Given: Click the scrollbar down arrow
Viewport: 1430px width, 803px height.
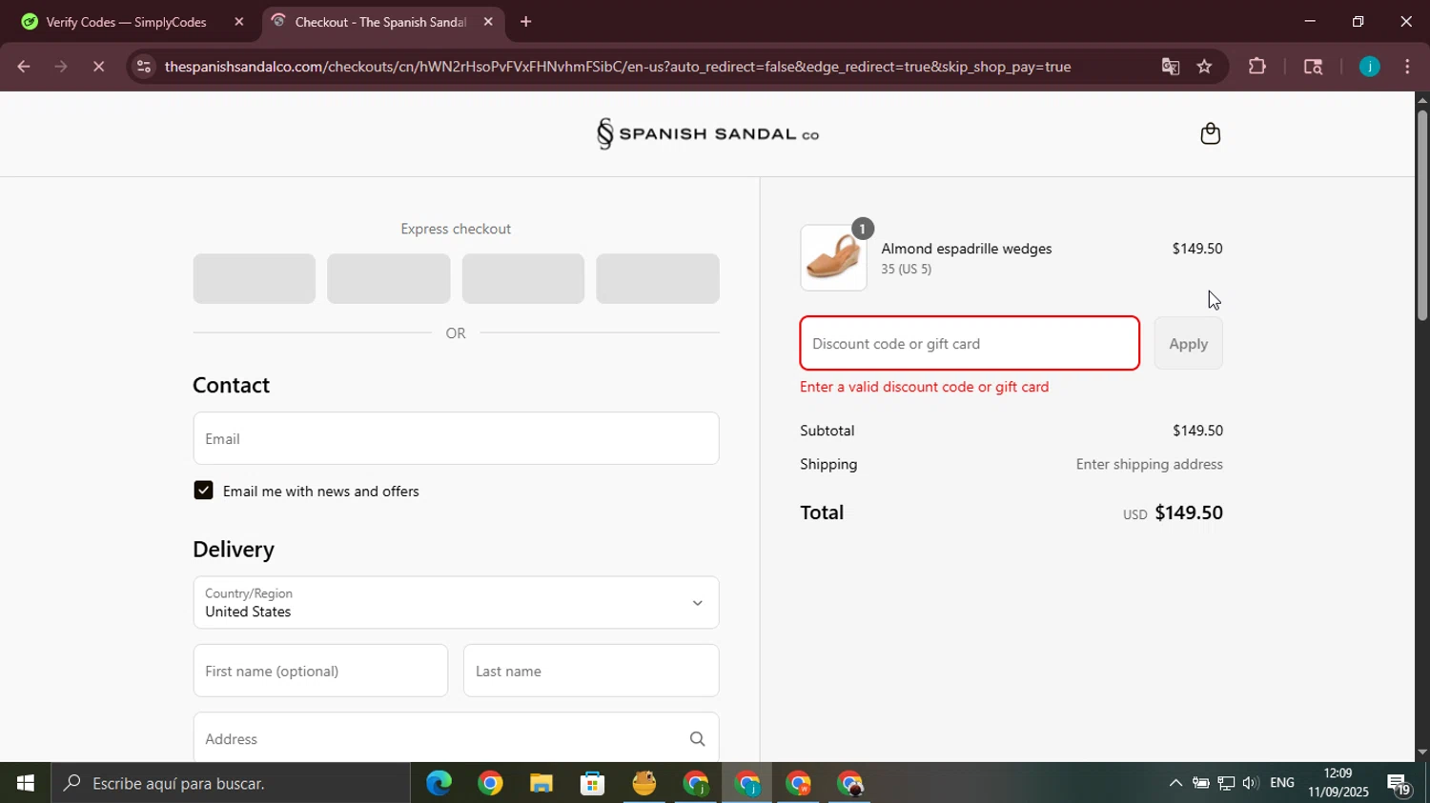Looking at the screenshot, I should coord(1421,753).
